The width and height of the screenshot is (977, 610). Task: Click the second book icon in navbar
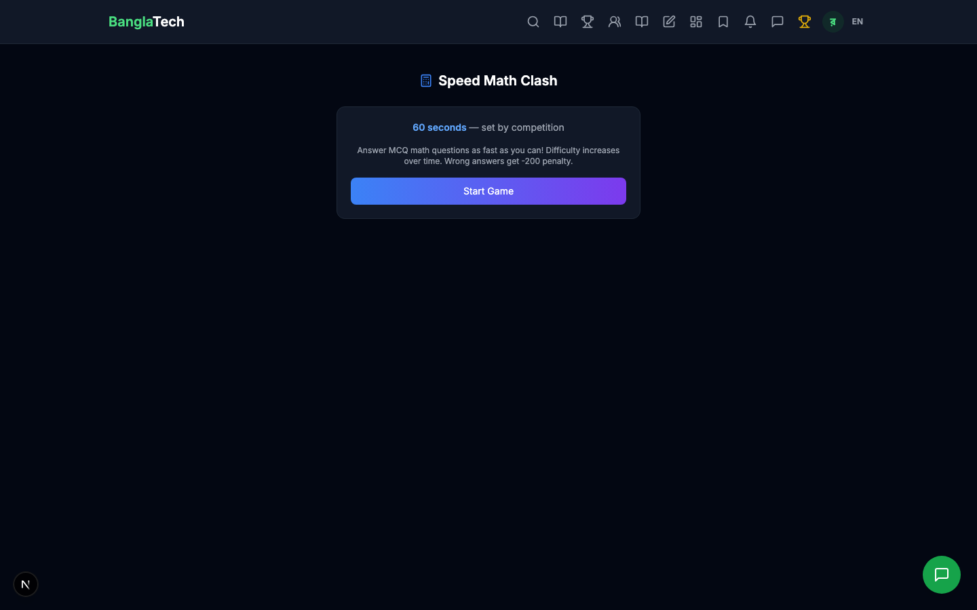coord(642,22)
